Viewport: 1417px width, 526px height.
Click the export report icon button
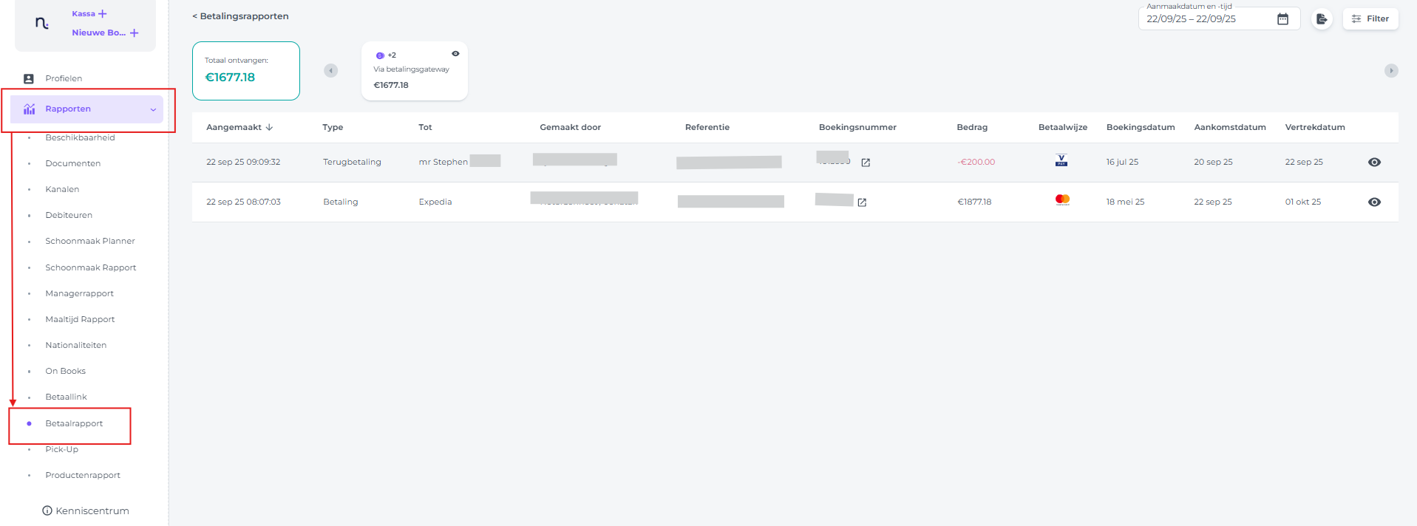point(1322,19)
